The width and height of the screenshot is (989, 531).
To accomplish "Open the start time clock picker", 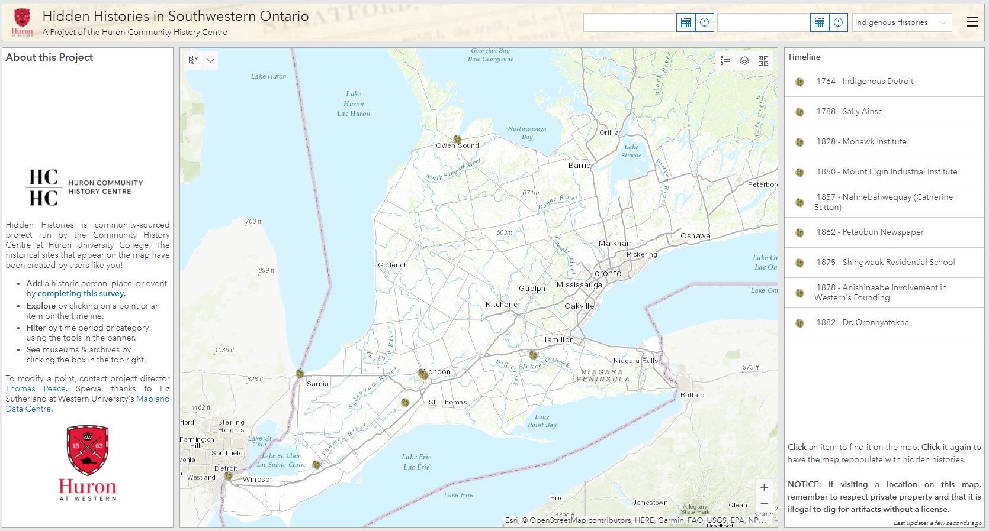I will click(704, 22).
